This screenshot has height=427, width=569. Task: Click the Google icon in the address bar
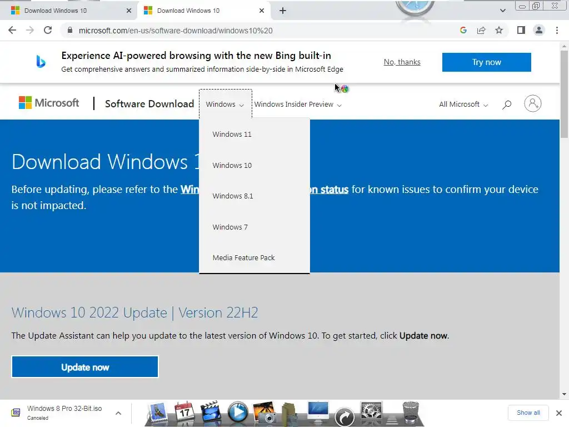click(463, 30)
